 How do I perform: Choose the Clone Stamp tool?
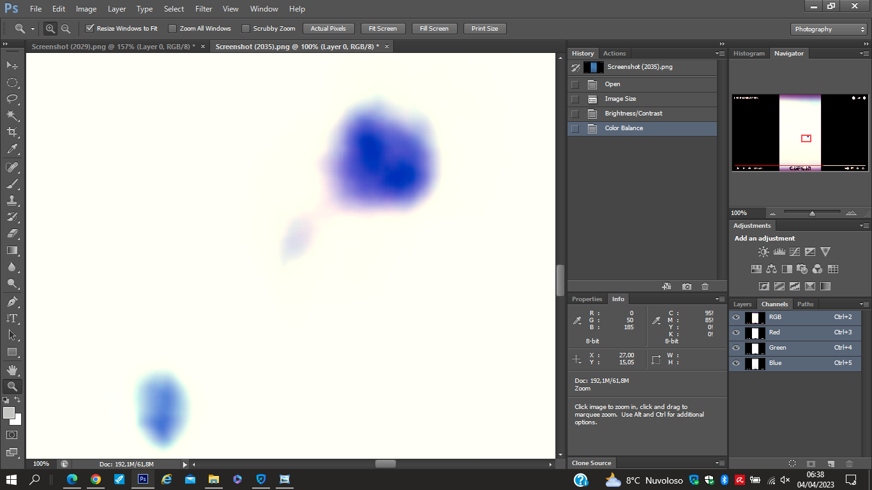(x=11, y=200)
